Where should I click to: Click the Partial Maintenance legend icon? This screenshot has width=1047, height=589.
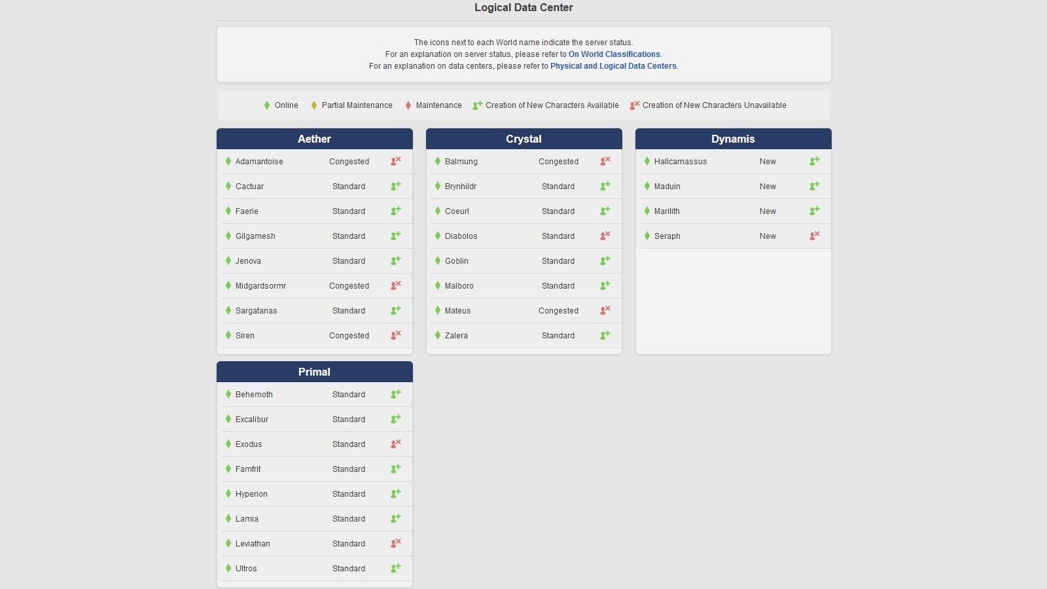click(314, 105)
